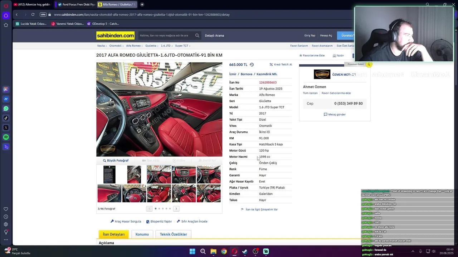This screenshot has width=458, height=257.
Task: Open Lucida Yatak Odası bookmark
Action: [31, 24]
